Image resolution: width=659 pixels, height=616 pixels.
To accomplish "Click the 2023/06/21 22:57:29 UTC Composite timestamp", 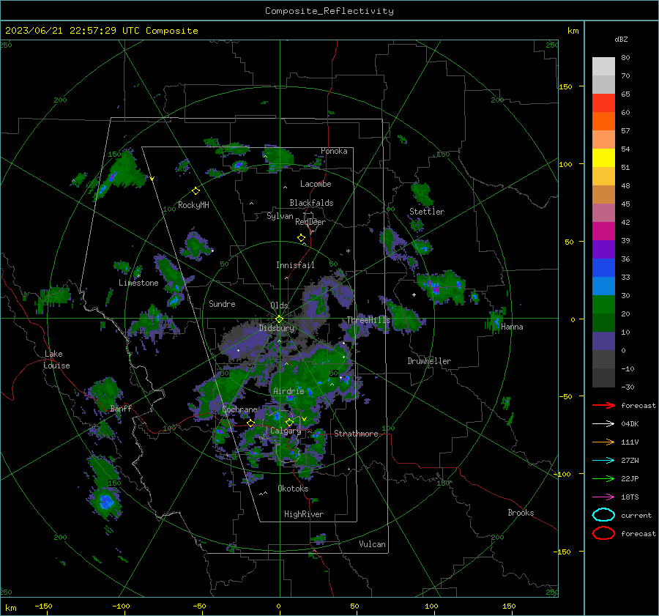I will (101, 31).
